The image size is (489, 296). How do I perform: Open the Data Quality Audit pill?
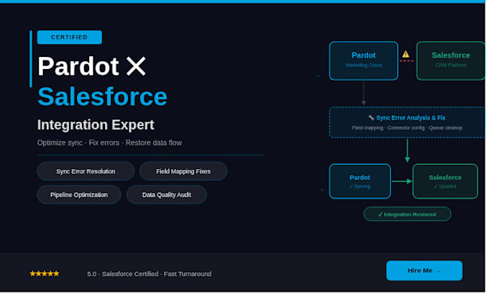(x=167, y=194)
